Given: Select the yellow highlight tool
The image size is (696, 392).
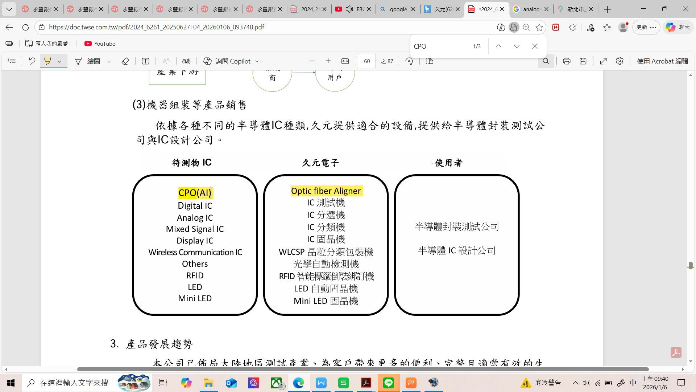Looking at the screenshot, I should coord(47,61).
